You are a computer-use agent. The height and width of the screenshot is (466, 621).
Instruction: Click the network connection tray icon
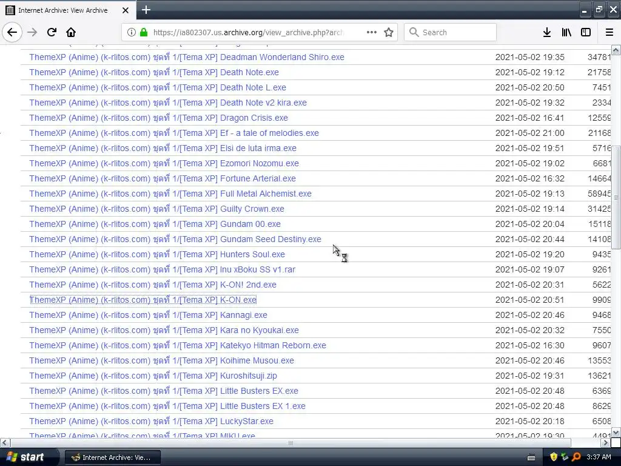click(x=565, y=457)
